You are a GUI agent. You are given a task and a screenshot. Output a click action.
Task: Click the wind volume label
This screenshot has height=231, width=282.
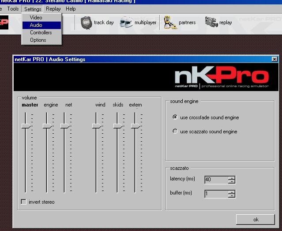[100, 105]
